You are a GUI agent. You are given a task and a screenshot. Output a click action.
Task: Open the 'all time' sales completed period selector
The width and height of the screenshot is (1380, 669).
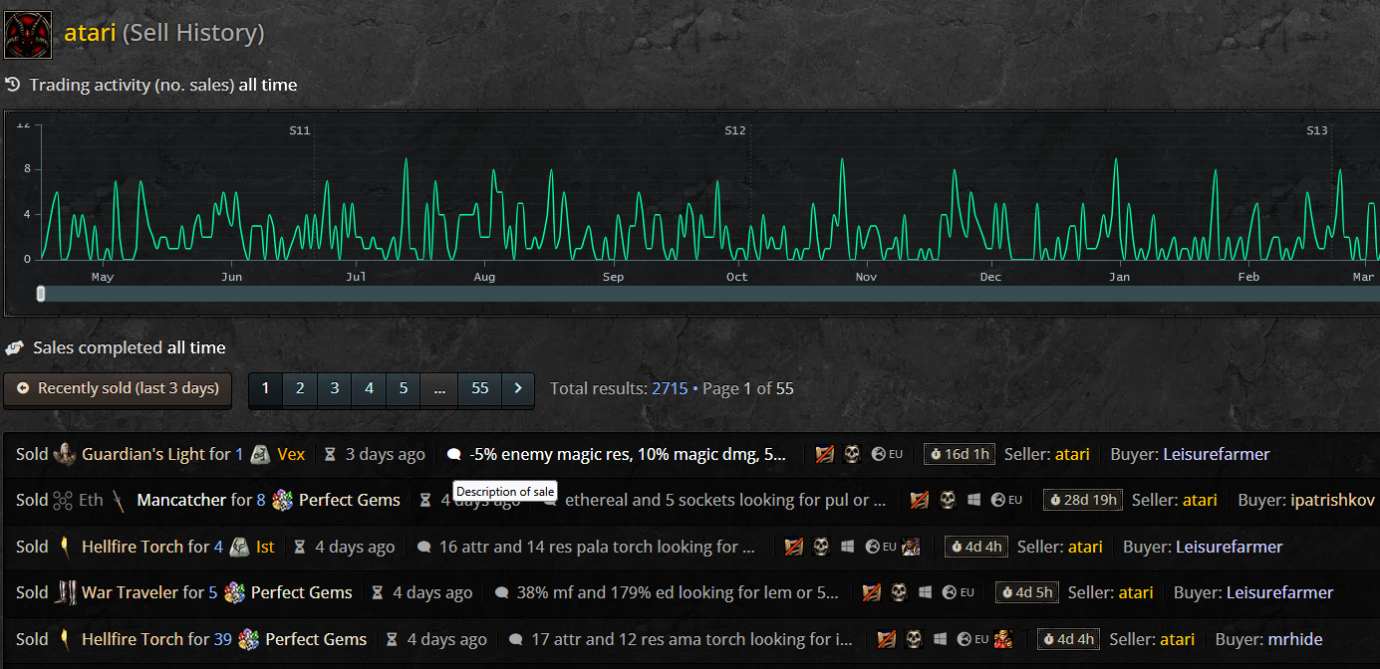(x=196, y=347)
